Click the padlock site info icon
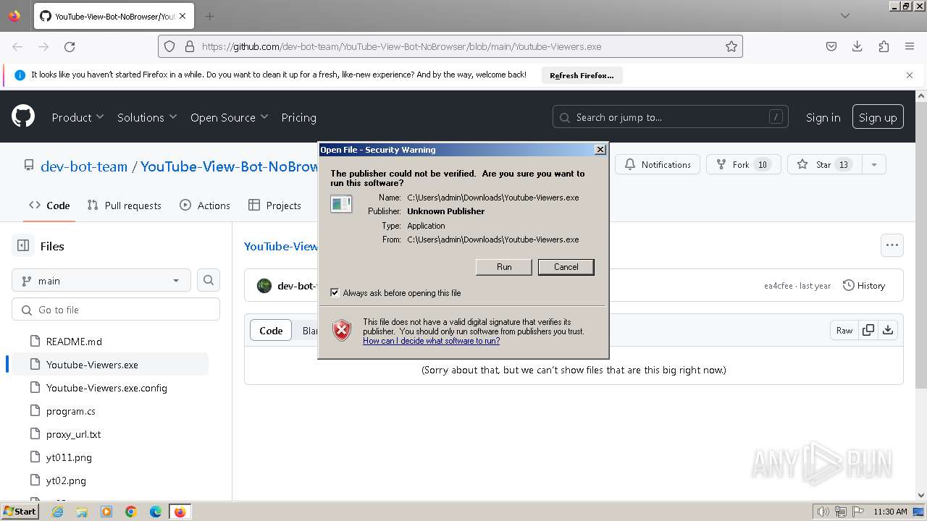Image resolution: width=927 pixels, height=521 pixels. pos(190,46)
